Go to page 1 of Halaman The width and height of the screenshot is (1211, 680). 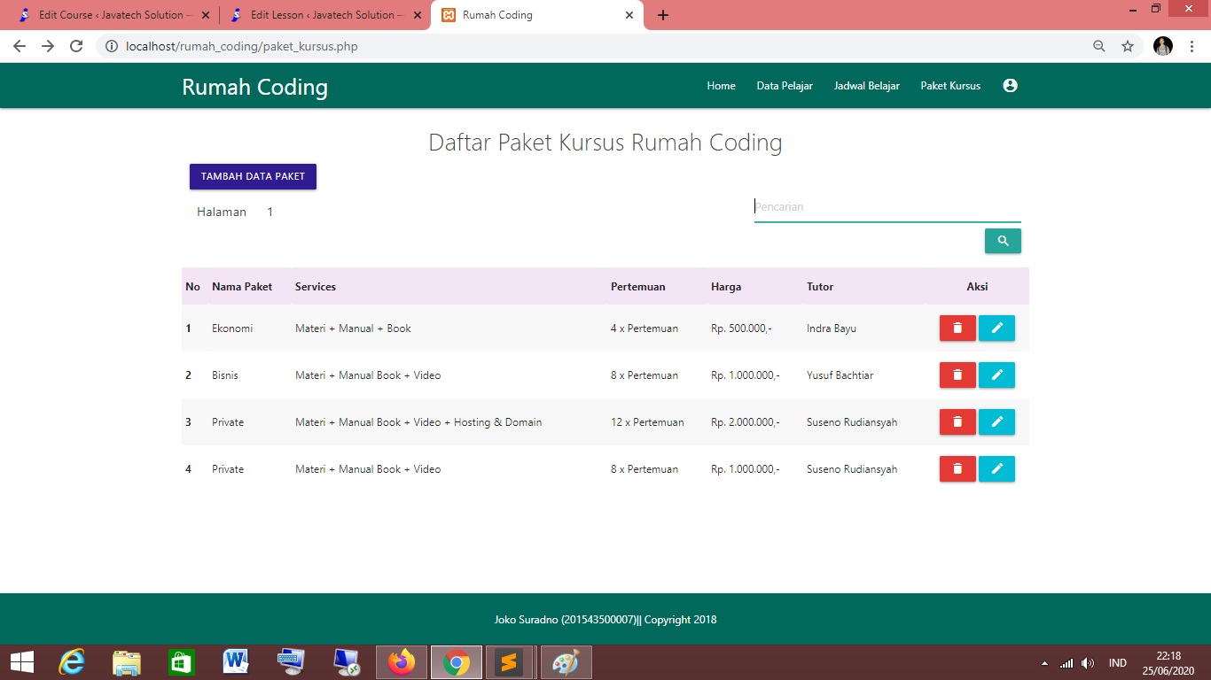(x=270, y=212)
